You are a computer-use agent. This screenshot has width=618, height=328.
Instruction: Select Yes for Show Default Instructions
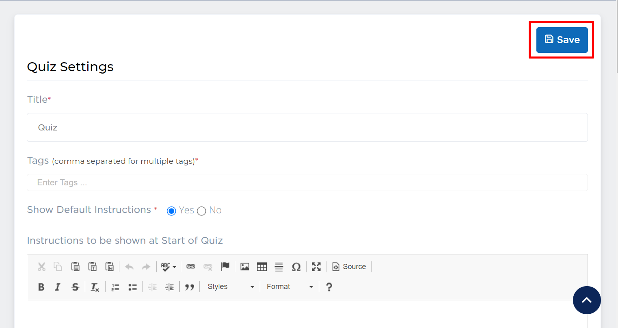171,211
